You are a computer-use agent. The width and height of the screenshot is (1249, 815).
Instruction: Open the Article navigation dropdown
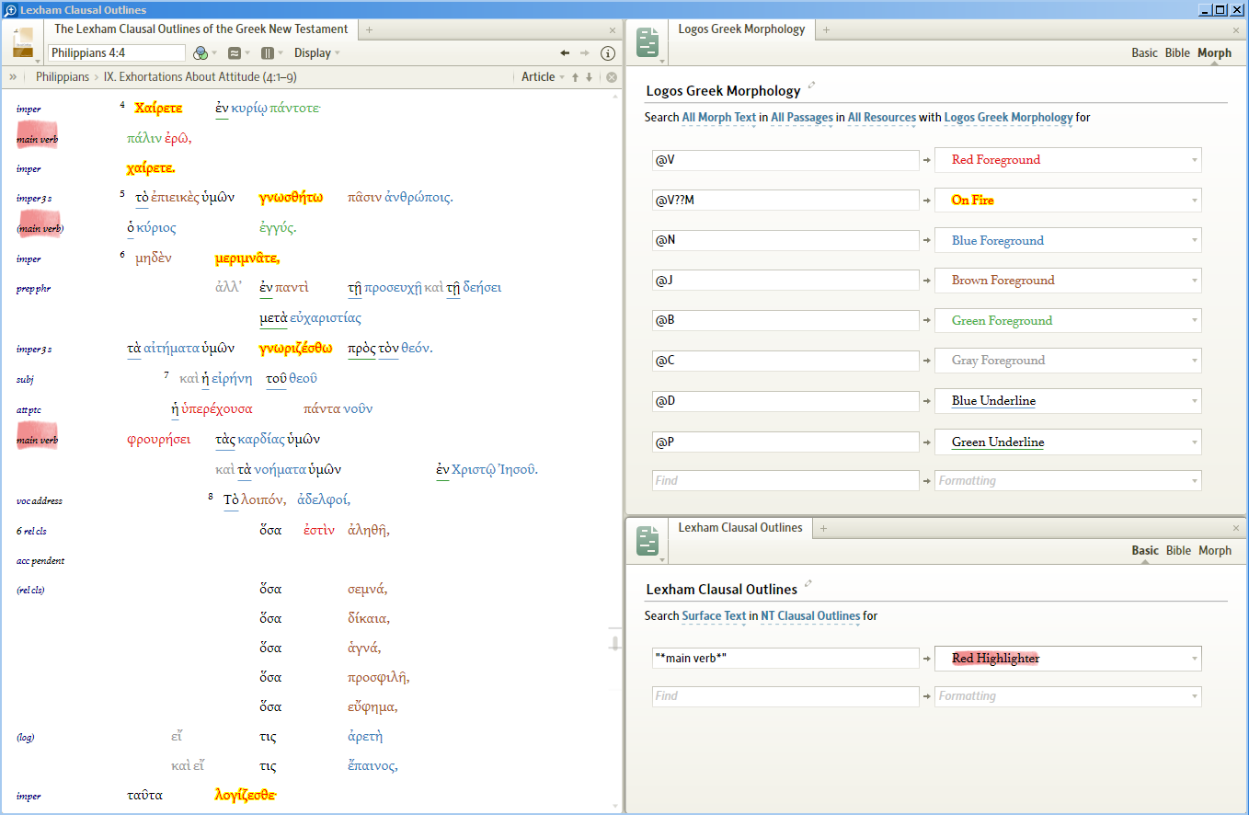pyautogui.click(x=543, y=77)
